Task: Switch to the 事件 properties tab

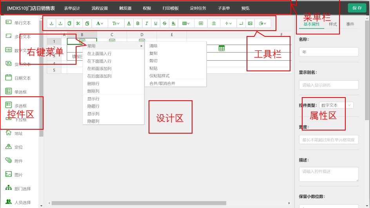Action: (x=350, y=24)
